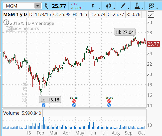Select the MGM symbol input field

(19, 6)
